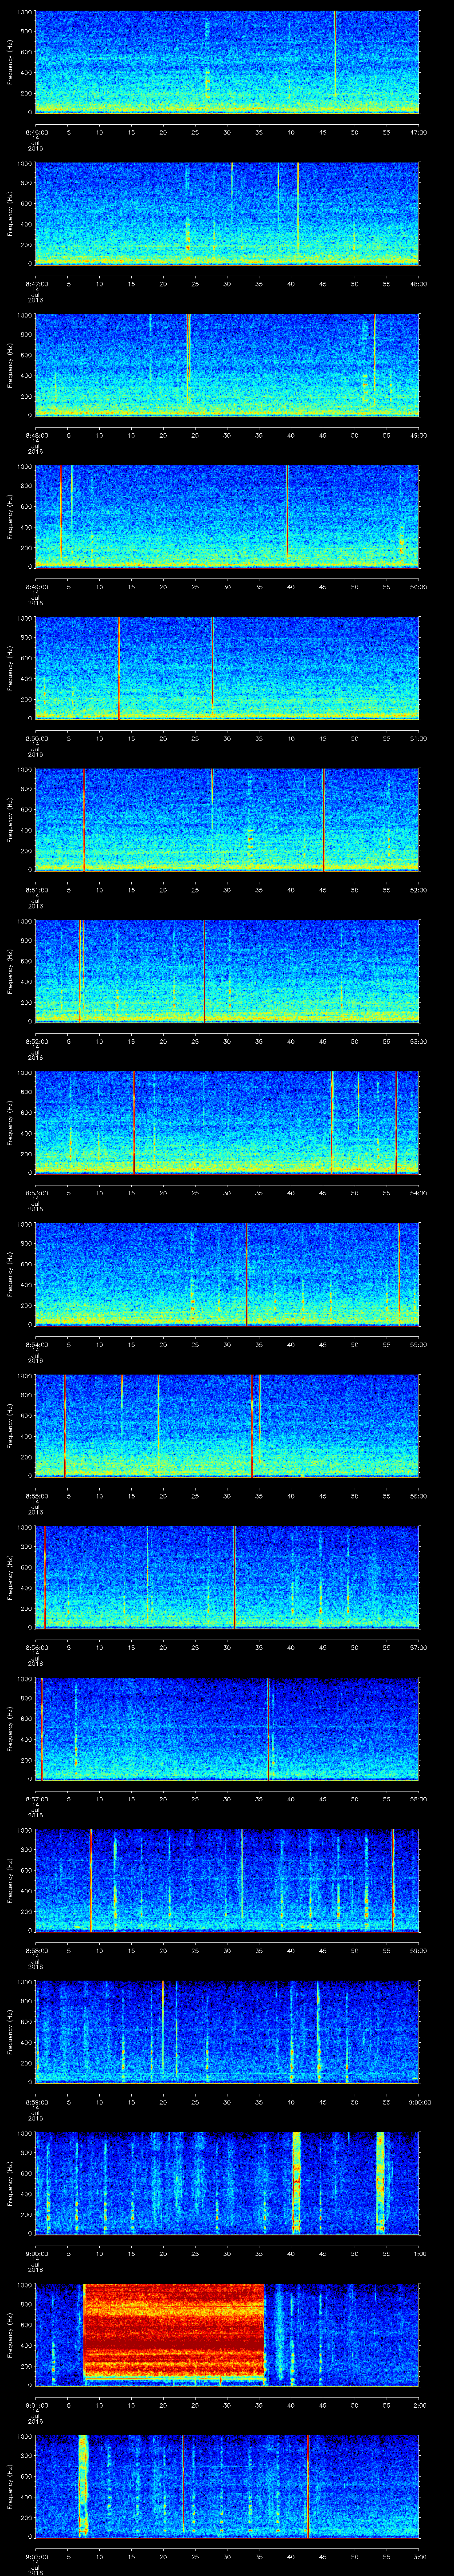This screenshot has width=454, height=2576.
Task: Click the 8:47:00 start time label
Action: [x=36, y=284]
